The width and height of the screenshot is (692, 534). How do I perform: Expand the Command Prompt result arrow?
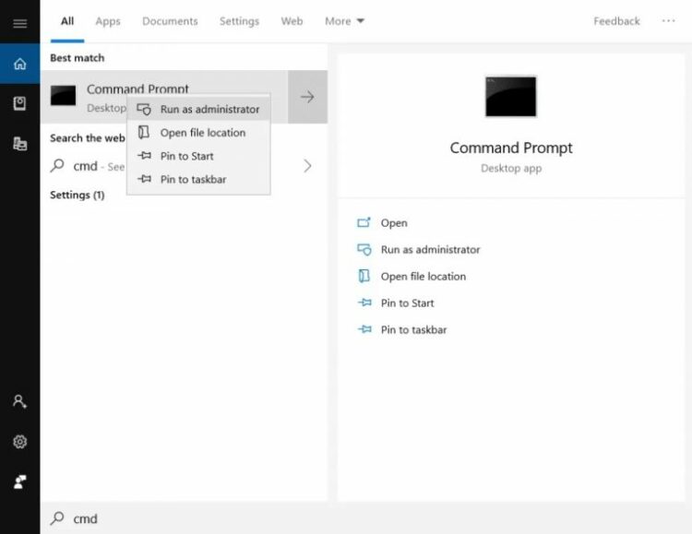307,97
